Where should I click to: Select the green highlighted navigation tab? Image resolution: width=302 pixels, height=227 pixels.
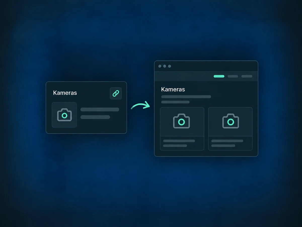pyautogui.click(x=219, y=76)
